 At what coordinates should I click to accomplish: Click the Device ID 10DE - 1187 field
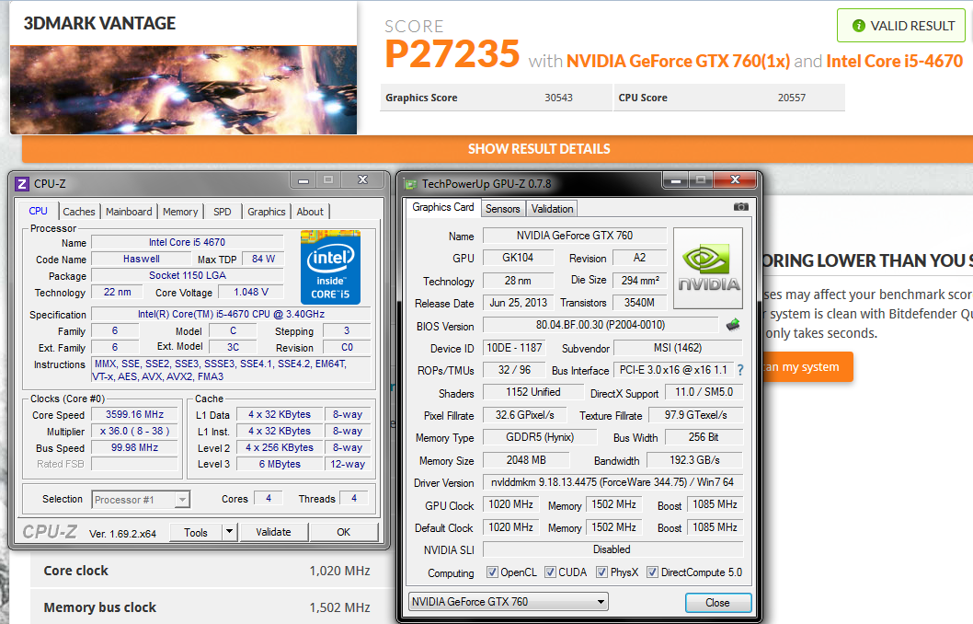tap(514, 348)
